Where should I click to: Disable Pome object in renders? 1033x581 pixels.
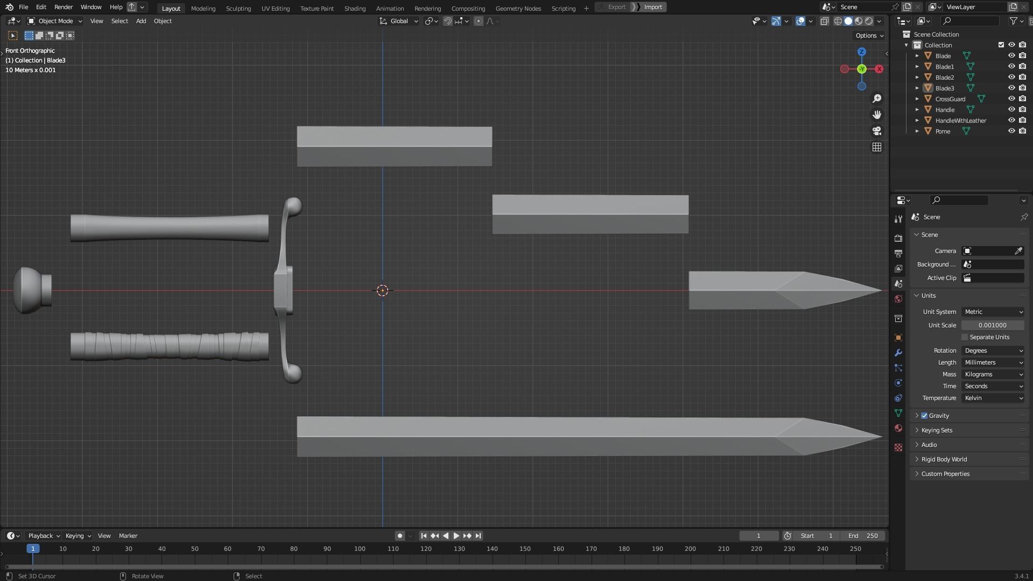(1022, 131)
